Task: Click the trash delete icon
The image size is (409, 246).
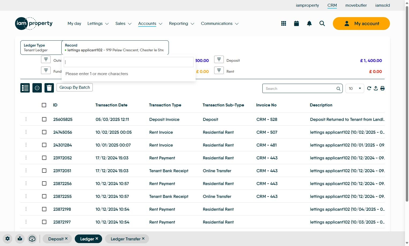Action: (49, 88)
